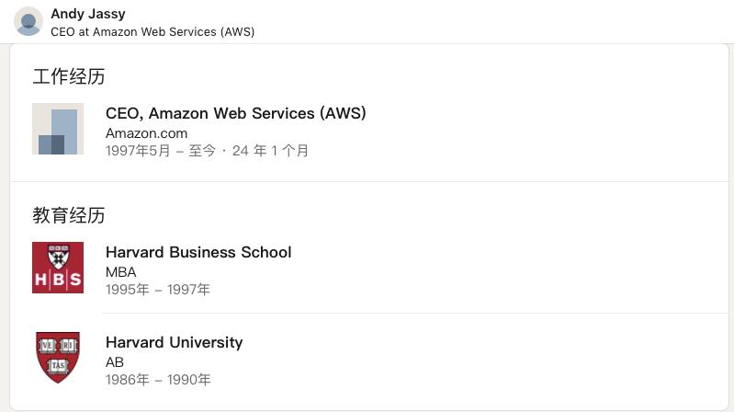Click the red HBS logo
The image size is (734, 412).
58,268
